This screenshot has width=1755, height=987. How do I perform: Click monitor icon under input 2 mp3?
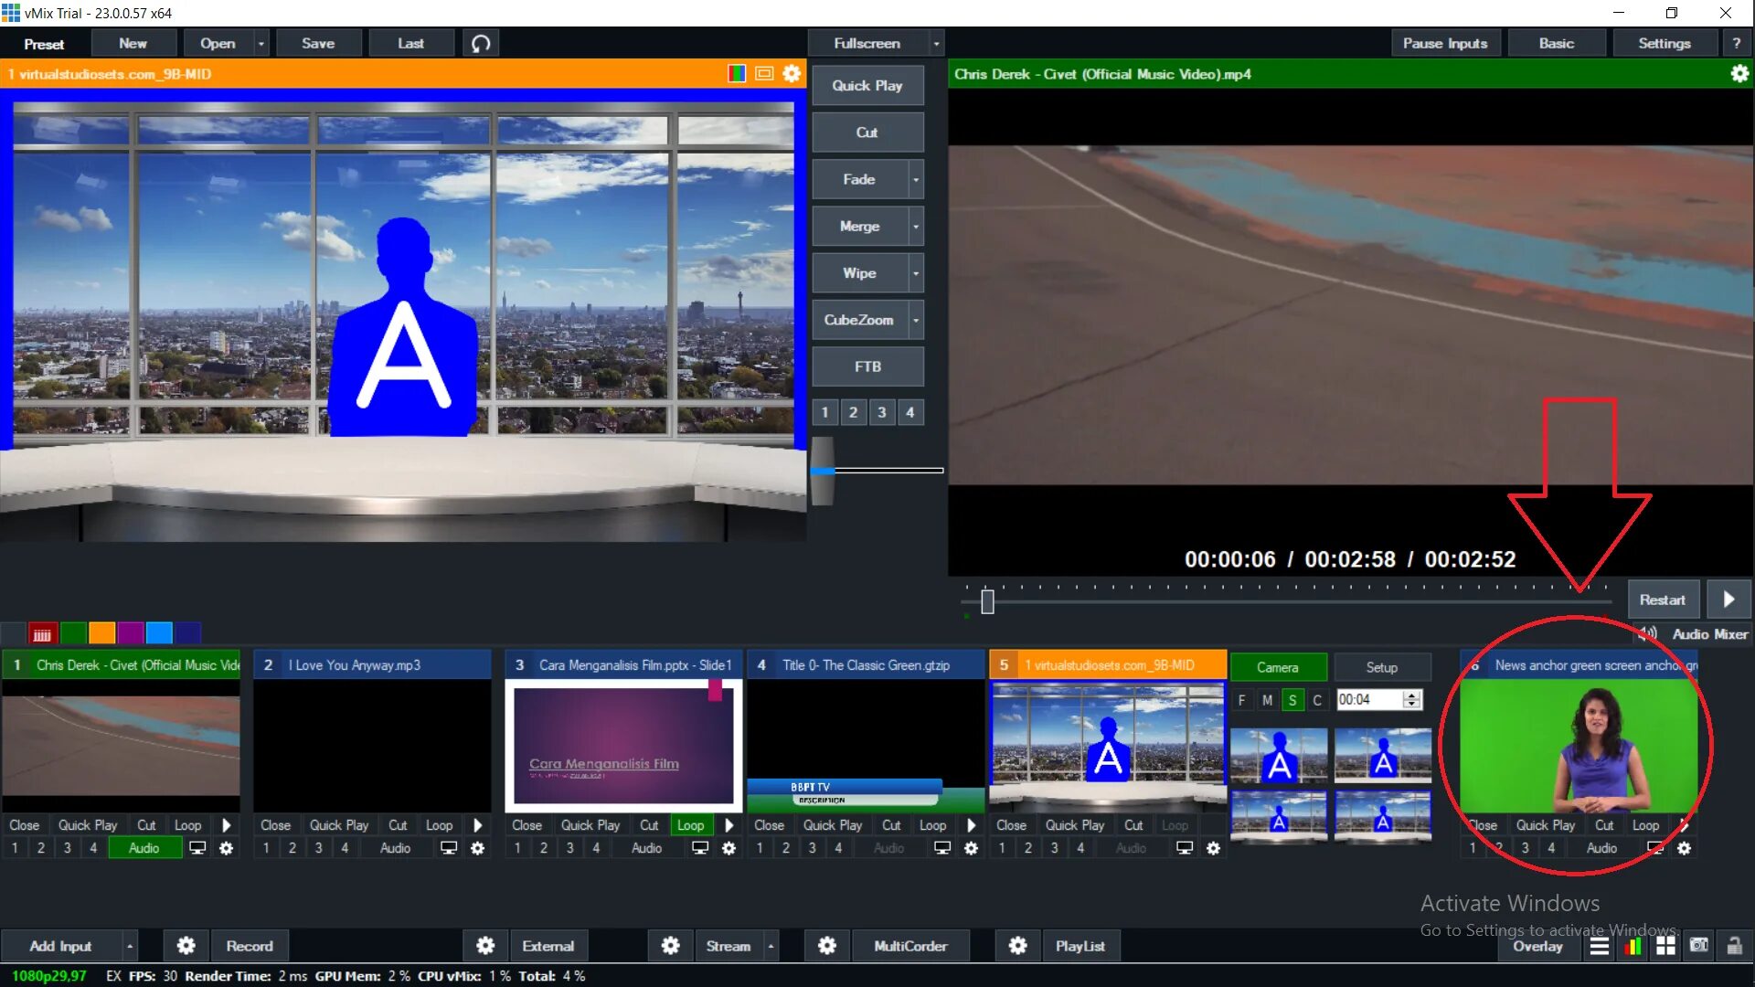pyautogui.click(x=449, y=848)
